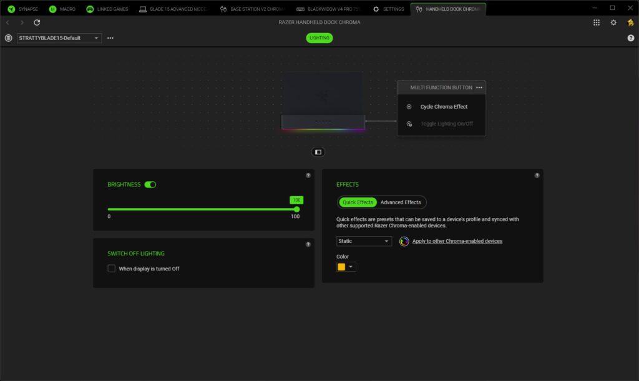Click the middle of the brightness slider track

(202, 209)
